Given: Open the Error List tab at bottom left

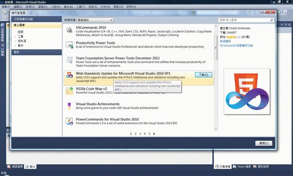Looking at the screenshot, I should click(x=15, y=166).
